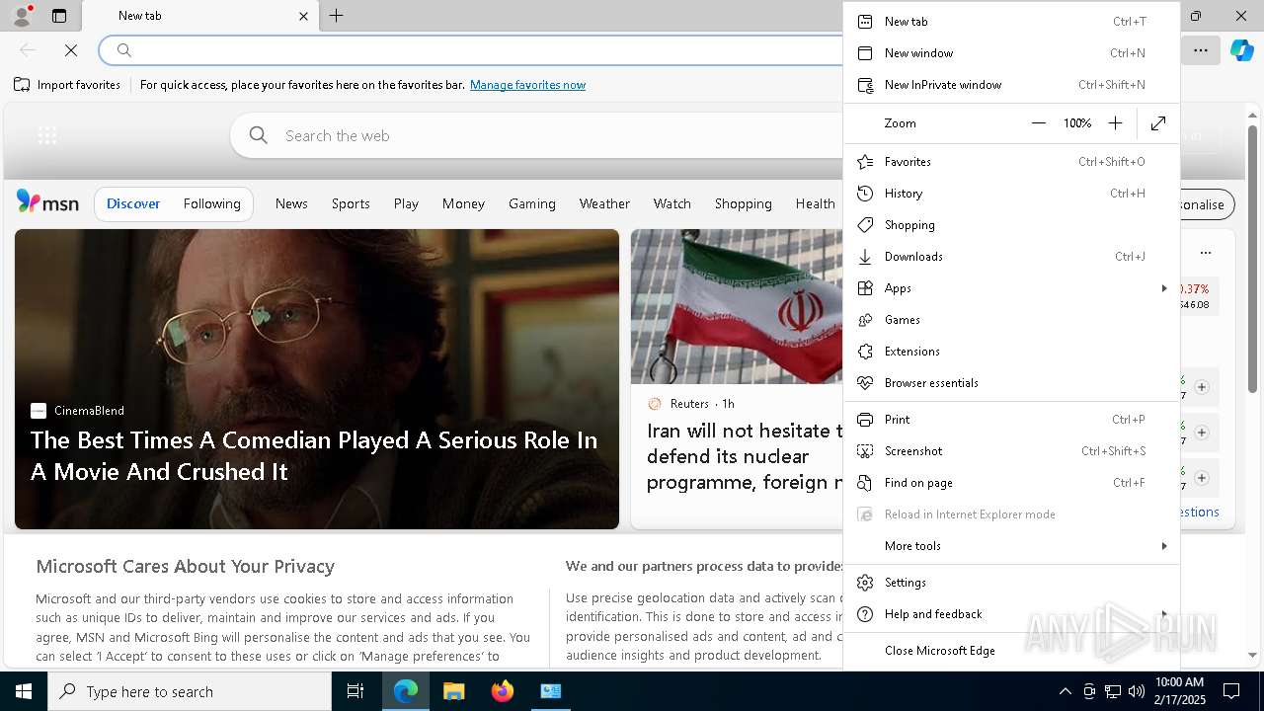Choose Close Microsoft Edge
The width and height of the screenshot is (1264, 711).
(1011, 651)
